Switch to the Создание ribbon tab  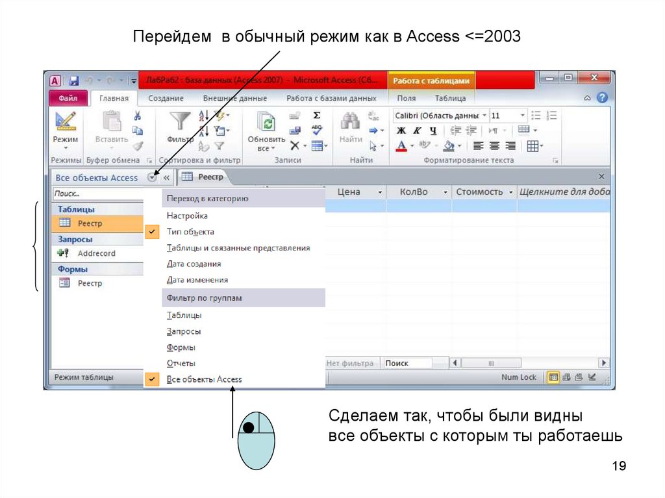[166, 98]
